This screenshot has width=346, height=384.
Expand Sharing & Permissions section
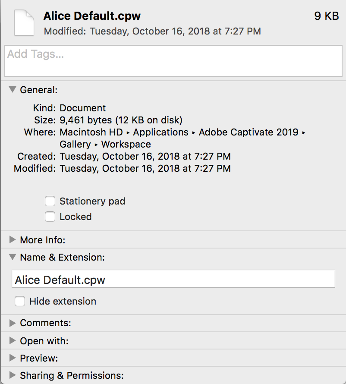tap(13, 375)
